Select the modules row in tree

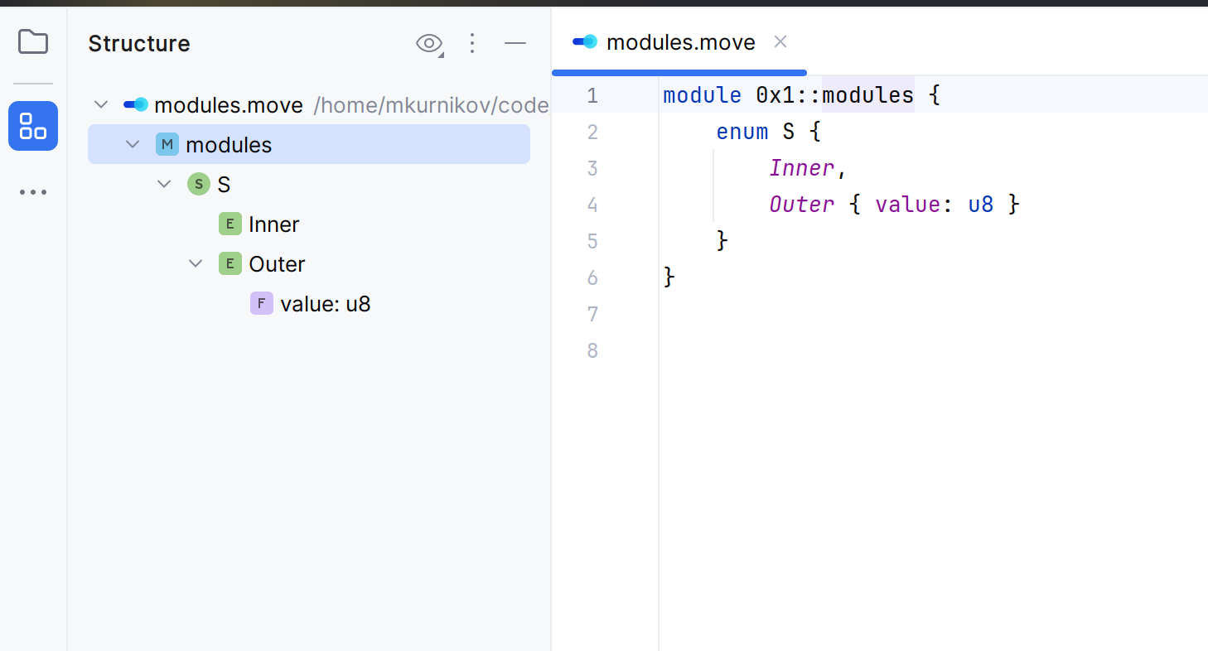(x=309, y=145)
